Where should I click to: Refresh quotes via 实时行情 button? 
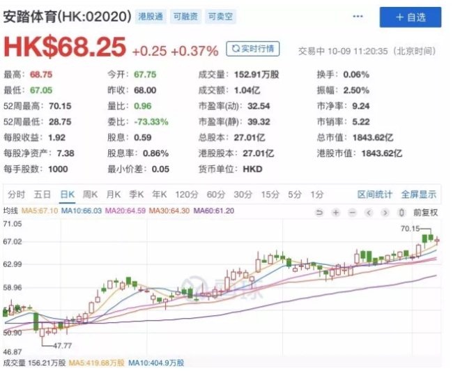pyautogui.click(x=252, y=49)
